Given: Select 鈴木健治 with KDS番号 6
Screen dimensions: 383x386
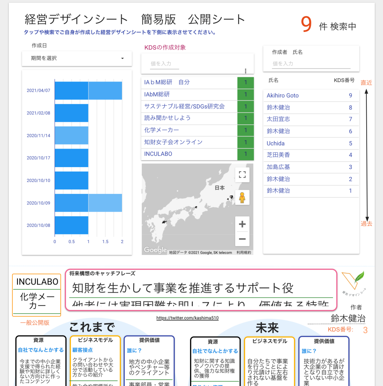Looking at the screenshot, I should pyautogui.click(x=311, y=131).
